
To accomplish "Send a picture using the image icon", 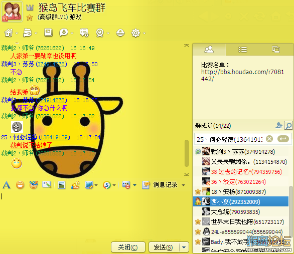I will coord(62,185).
